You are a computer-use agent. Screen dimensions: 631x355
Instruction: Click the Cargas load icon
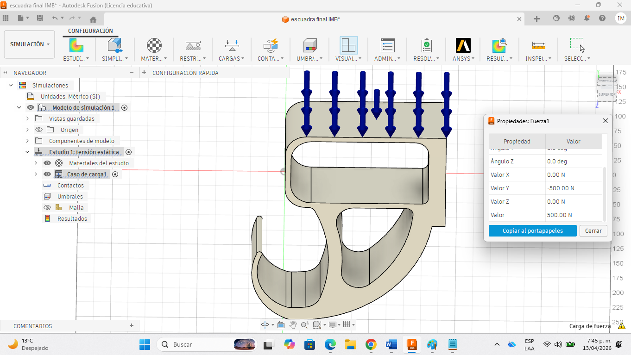coord(232,46)
